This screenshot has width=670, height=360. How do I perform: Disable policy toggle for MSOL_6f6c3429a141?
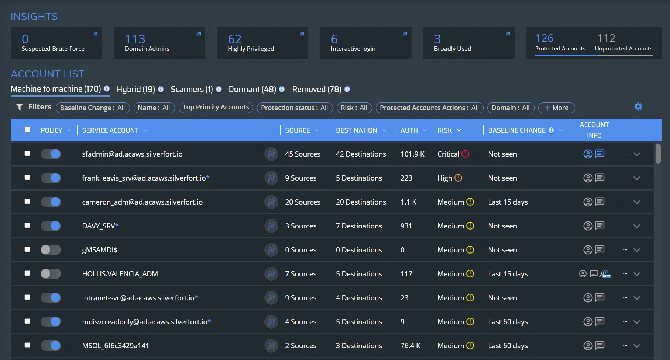(51, 346)
